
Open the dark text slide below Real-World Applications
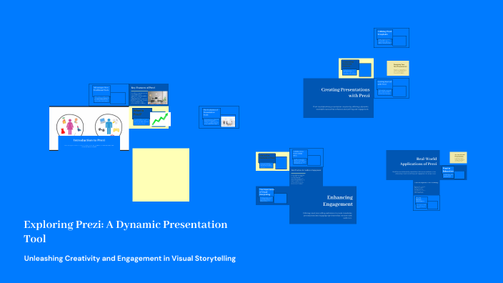pos(427,187)
